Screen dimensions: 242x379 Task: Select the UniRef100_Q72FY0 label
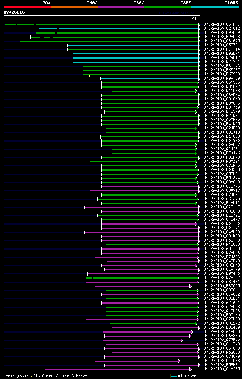[222, 340]
